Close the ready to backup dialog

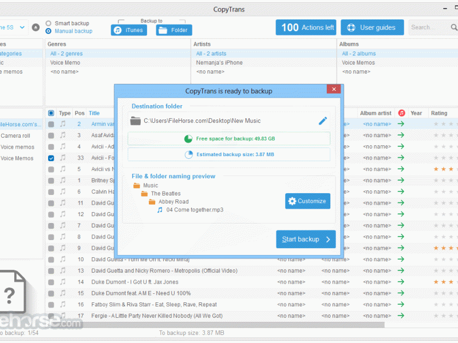334,89
